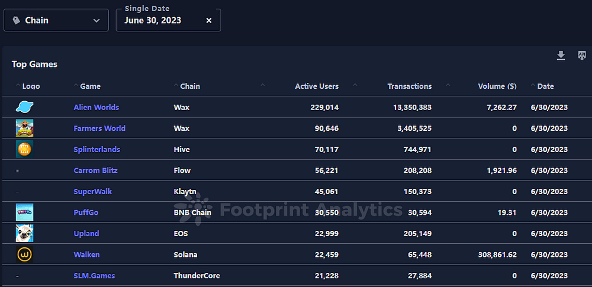The height and width of the screenshot is (287, 592).
Task: Open the Alien Worlds game link
Action: point(96,107)
